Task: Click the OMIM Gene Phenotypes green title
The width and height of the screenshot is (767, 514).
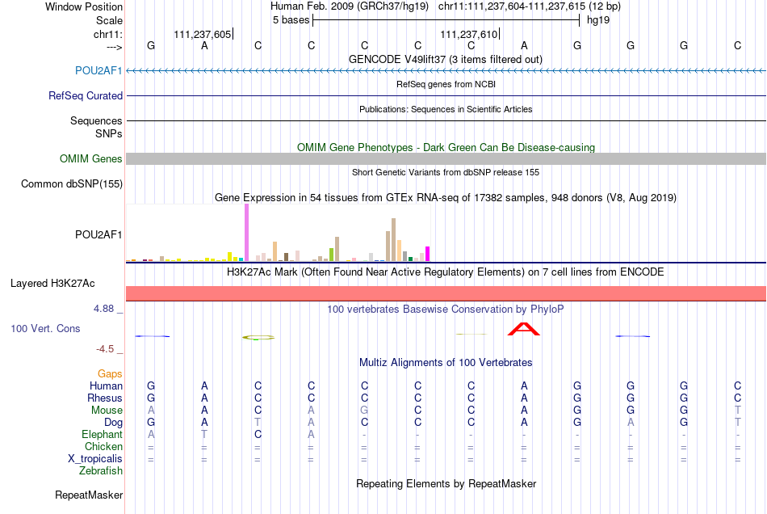Action: coord(446,147)
